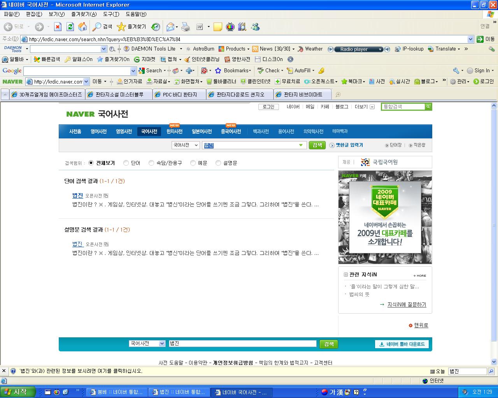
Task: Open the IE History clock icon
Action: tap(156, 27)
